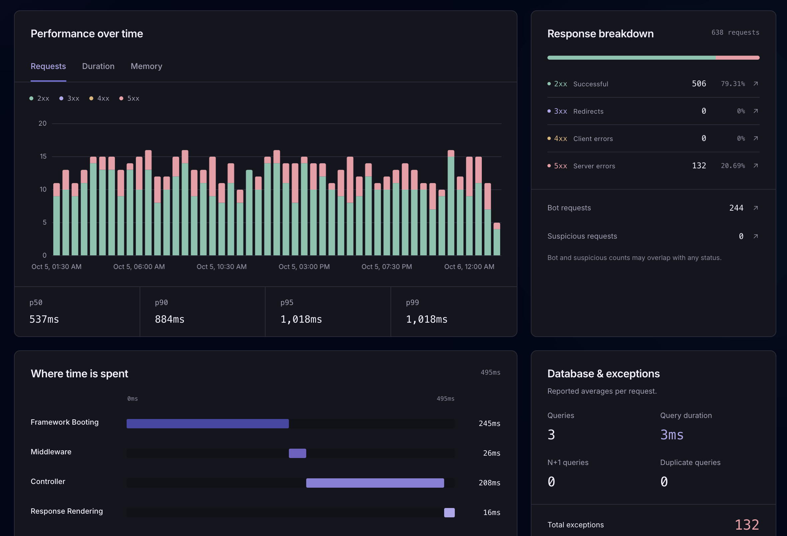
Task: Open Bot requests arrow icon
Action: 755,208
